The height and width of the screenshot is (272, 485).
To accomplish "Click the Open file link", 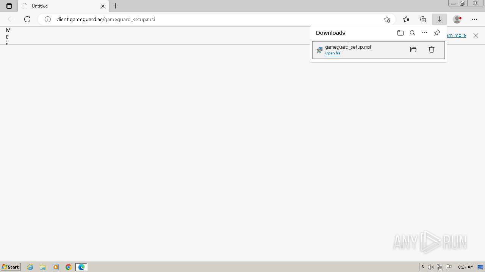I will point(333,53).
